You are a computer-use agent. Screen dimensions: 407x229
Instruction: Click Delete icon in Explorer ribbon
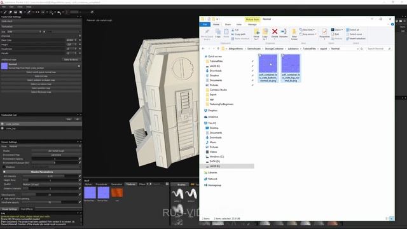click(x=275, y=32)
